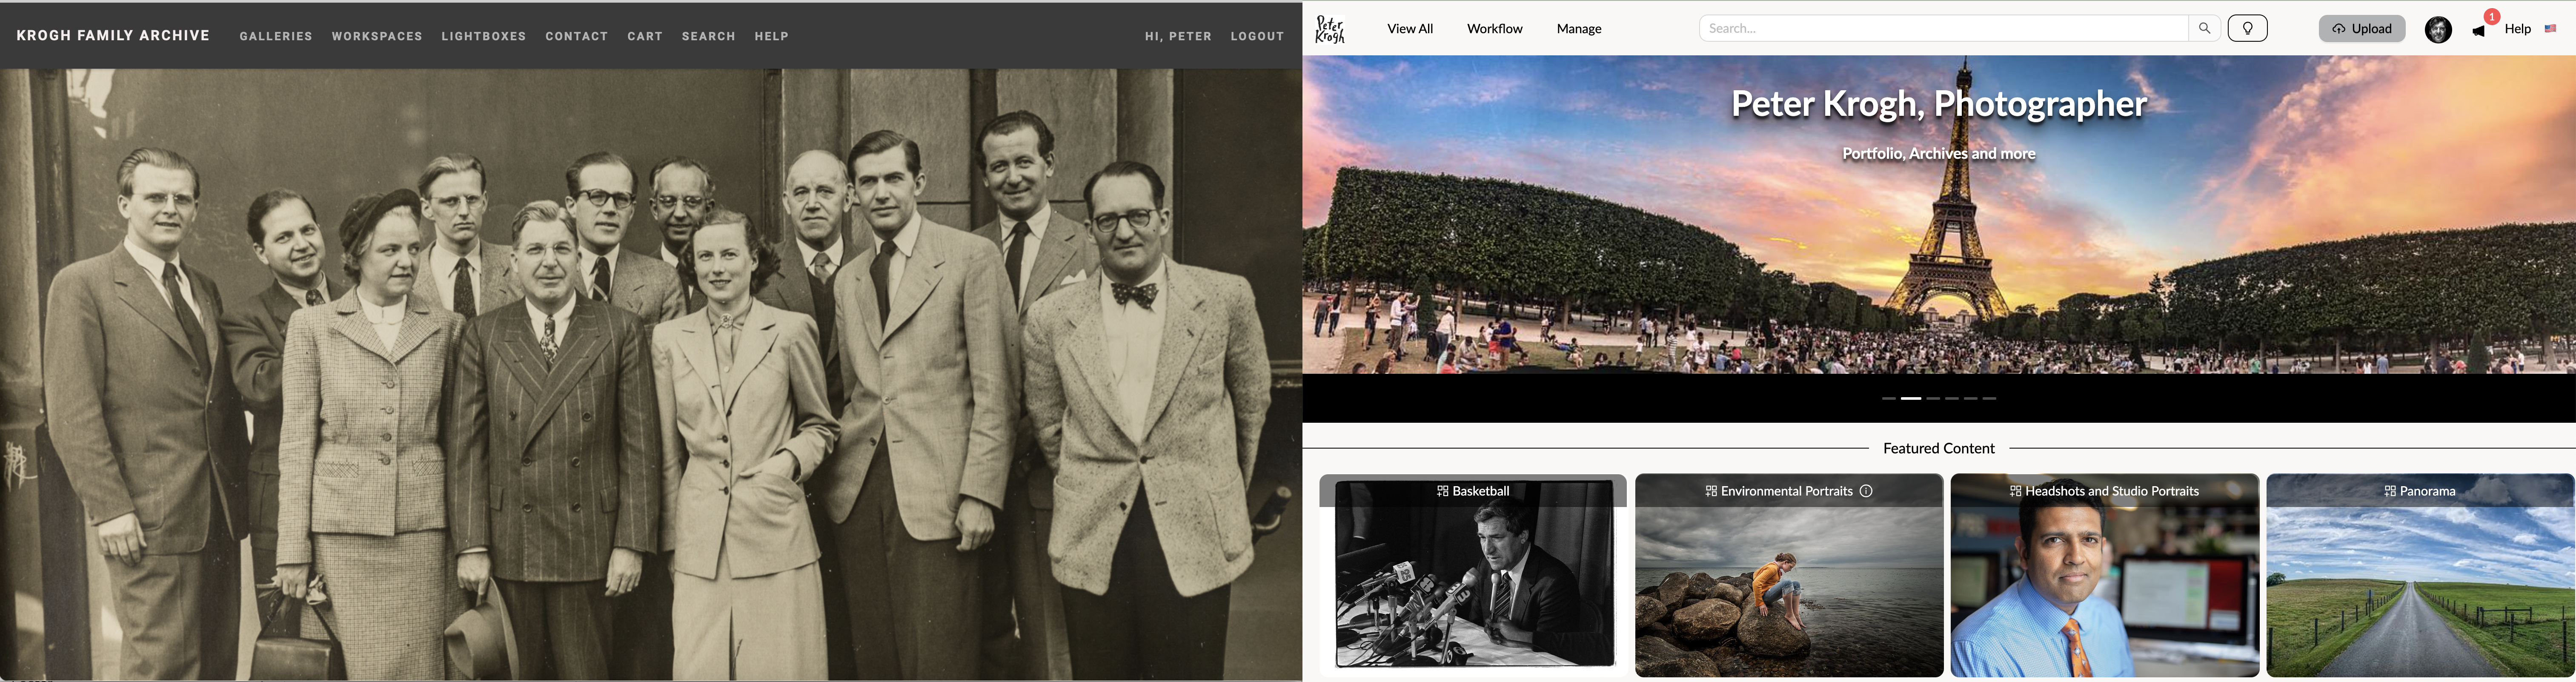Screen dimensions: 2576x682
Task: Open View All in top navigation
Action: (1410, 29)
